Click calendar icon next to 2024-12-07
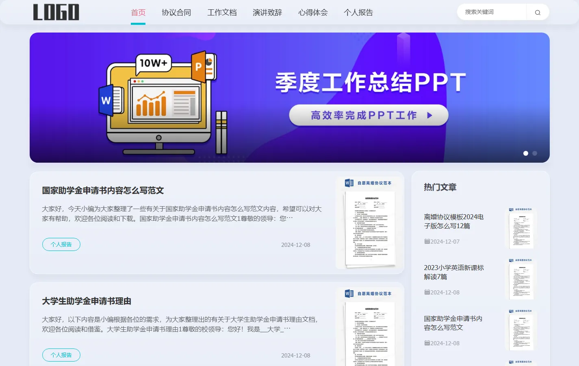This screenshot has height=366, width=579. (x=427, y=242)
